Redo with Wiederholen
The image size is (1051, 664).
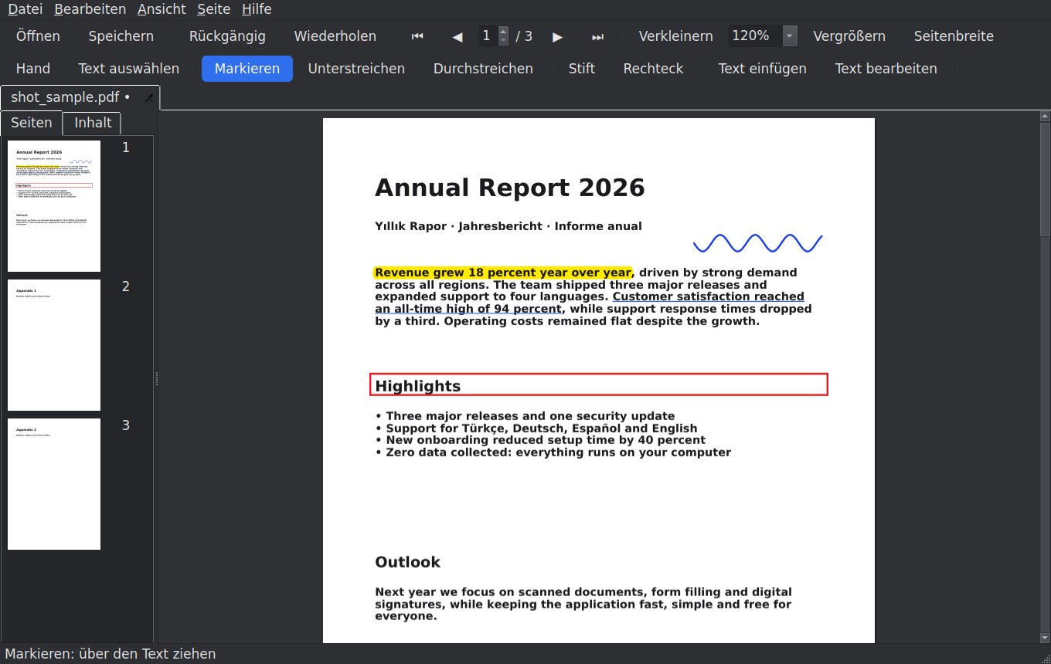(x=335, y=36)
